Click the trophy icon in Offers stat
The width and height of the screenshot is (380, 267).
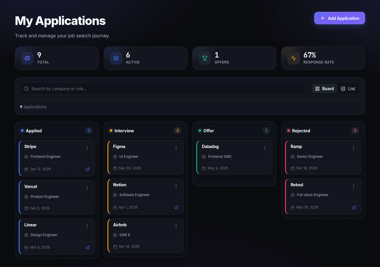pyautogui.click(x=205, y=58)
